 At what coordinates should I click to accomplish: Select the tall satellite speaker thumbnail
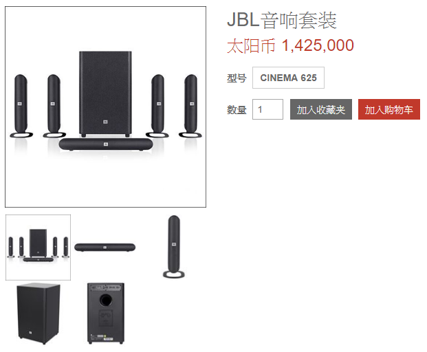(174, 247)
